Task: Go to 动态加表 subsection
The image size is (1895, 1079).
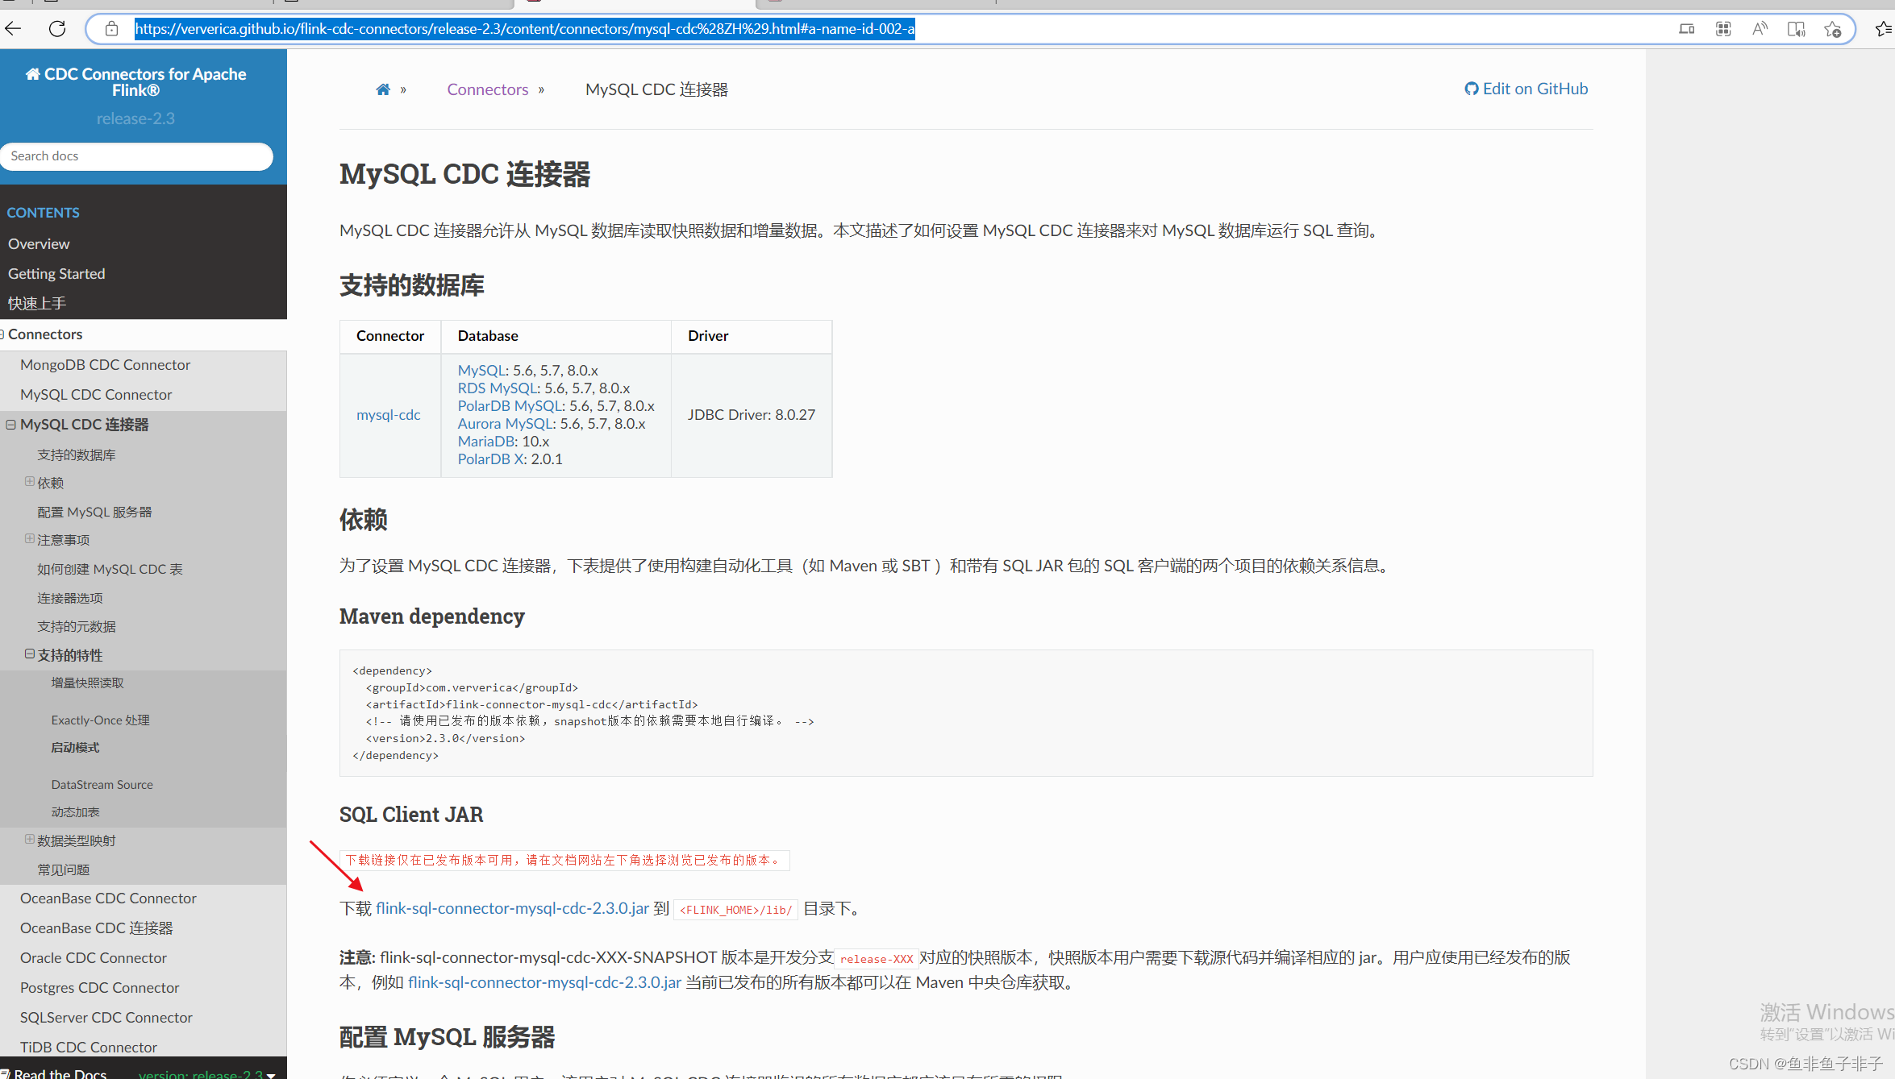Action: tap(75, 811)
